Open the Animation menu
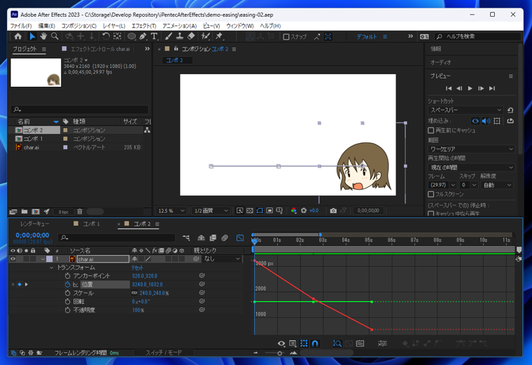 pyautogui.click(x=179, y=26)
